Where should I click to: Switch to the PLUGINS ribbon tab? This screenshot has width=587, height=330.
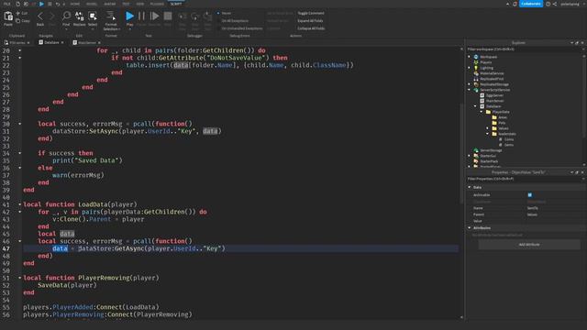(157, 4)
